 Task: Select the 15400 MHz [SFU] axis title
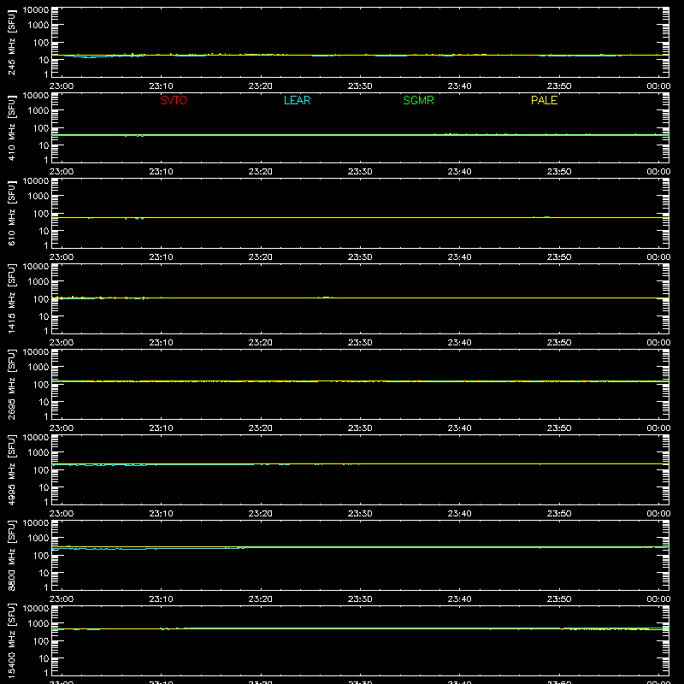pos(12,640)
